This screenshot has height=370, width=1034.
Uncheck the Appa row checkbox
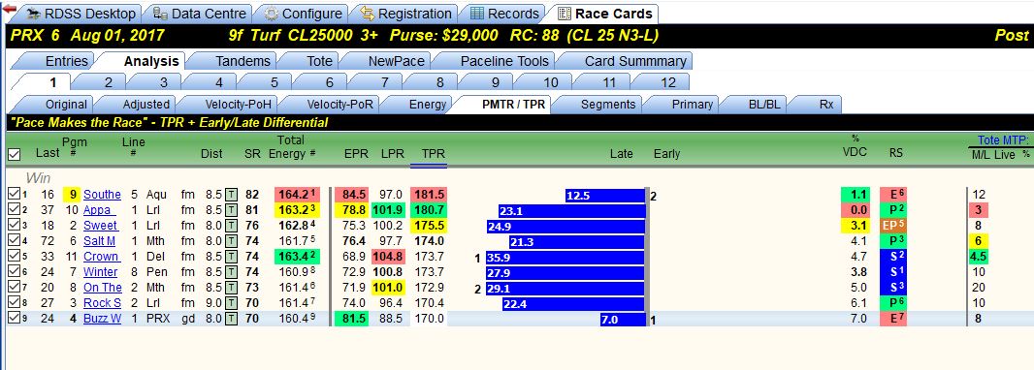coord(14,210)
